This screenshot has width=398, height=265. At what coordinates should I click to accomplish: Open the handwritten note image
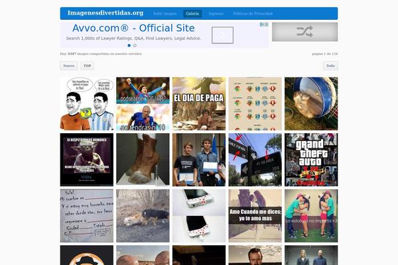[87, 216]
